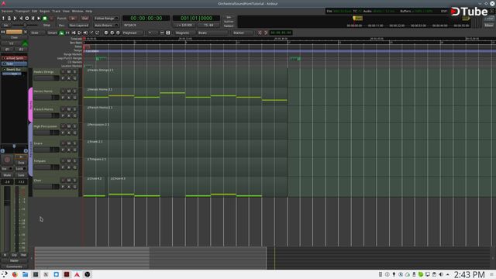Screen dimensions: 496x279
Task: Select the Grab mode tool
Action: click(x=62, y=33)
